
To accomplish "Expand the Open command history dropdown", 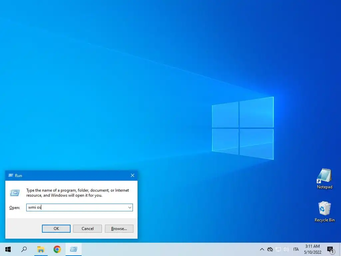I will click(130, 207).
